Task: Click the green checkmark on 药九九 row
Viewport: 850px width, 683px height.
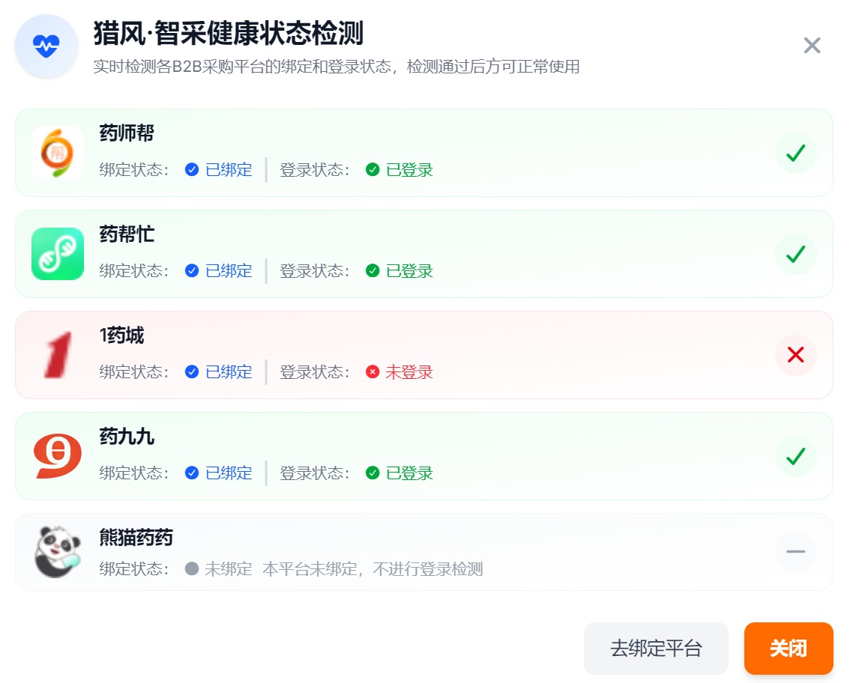Action: pyautogui.click(x=795, y=456)
